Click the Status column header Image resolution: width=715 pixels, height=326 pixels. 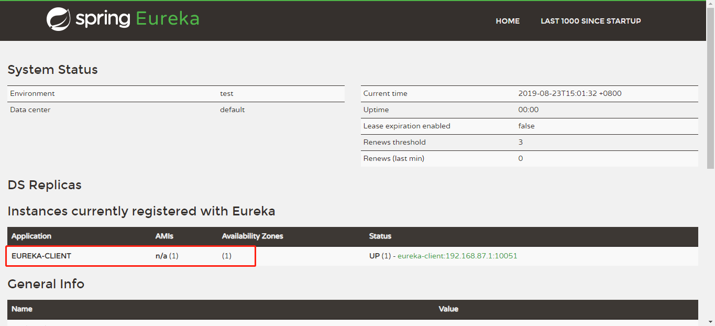click(380, 236)
